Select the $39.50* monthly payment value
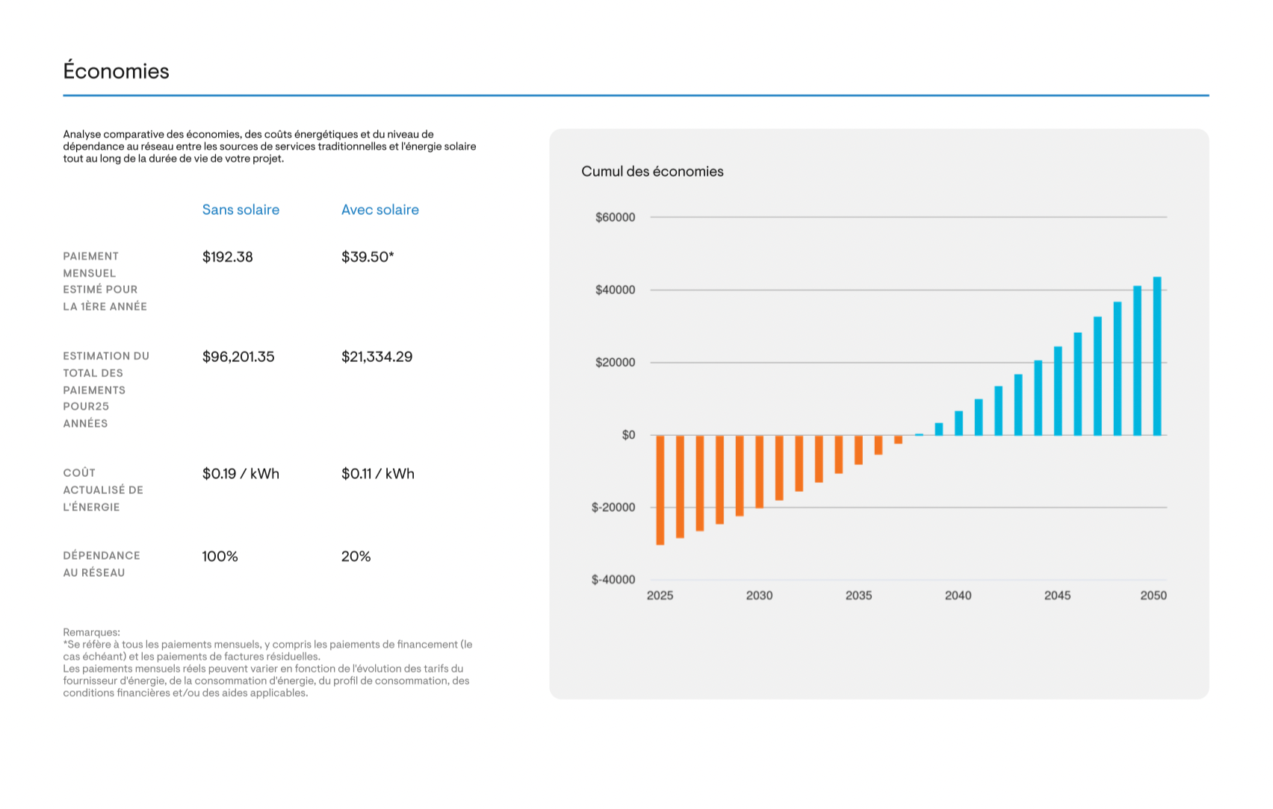 (x=367, y=257)
